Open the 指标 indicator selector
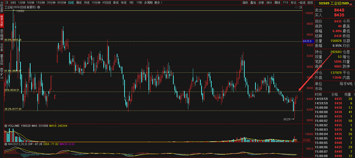 (x=245, y=3)
